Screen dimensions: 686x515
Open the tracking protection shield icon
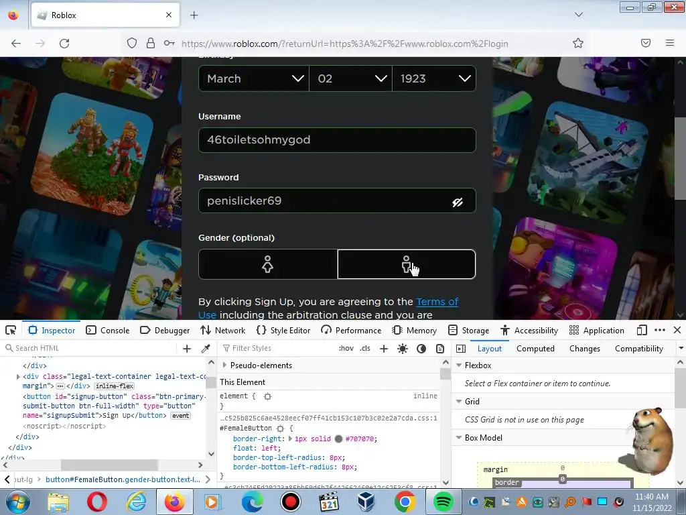coord(132,44)
